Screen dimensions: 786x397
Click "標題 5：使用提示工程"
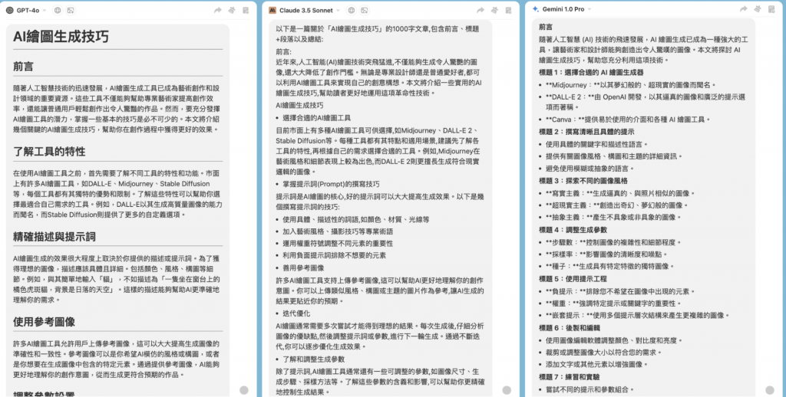[573, 279]
